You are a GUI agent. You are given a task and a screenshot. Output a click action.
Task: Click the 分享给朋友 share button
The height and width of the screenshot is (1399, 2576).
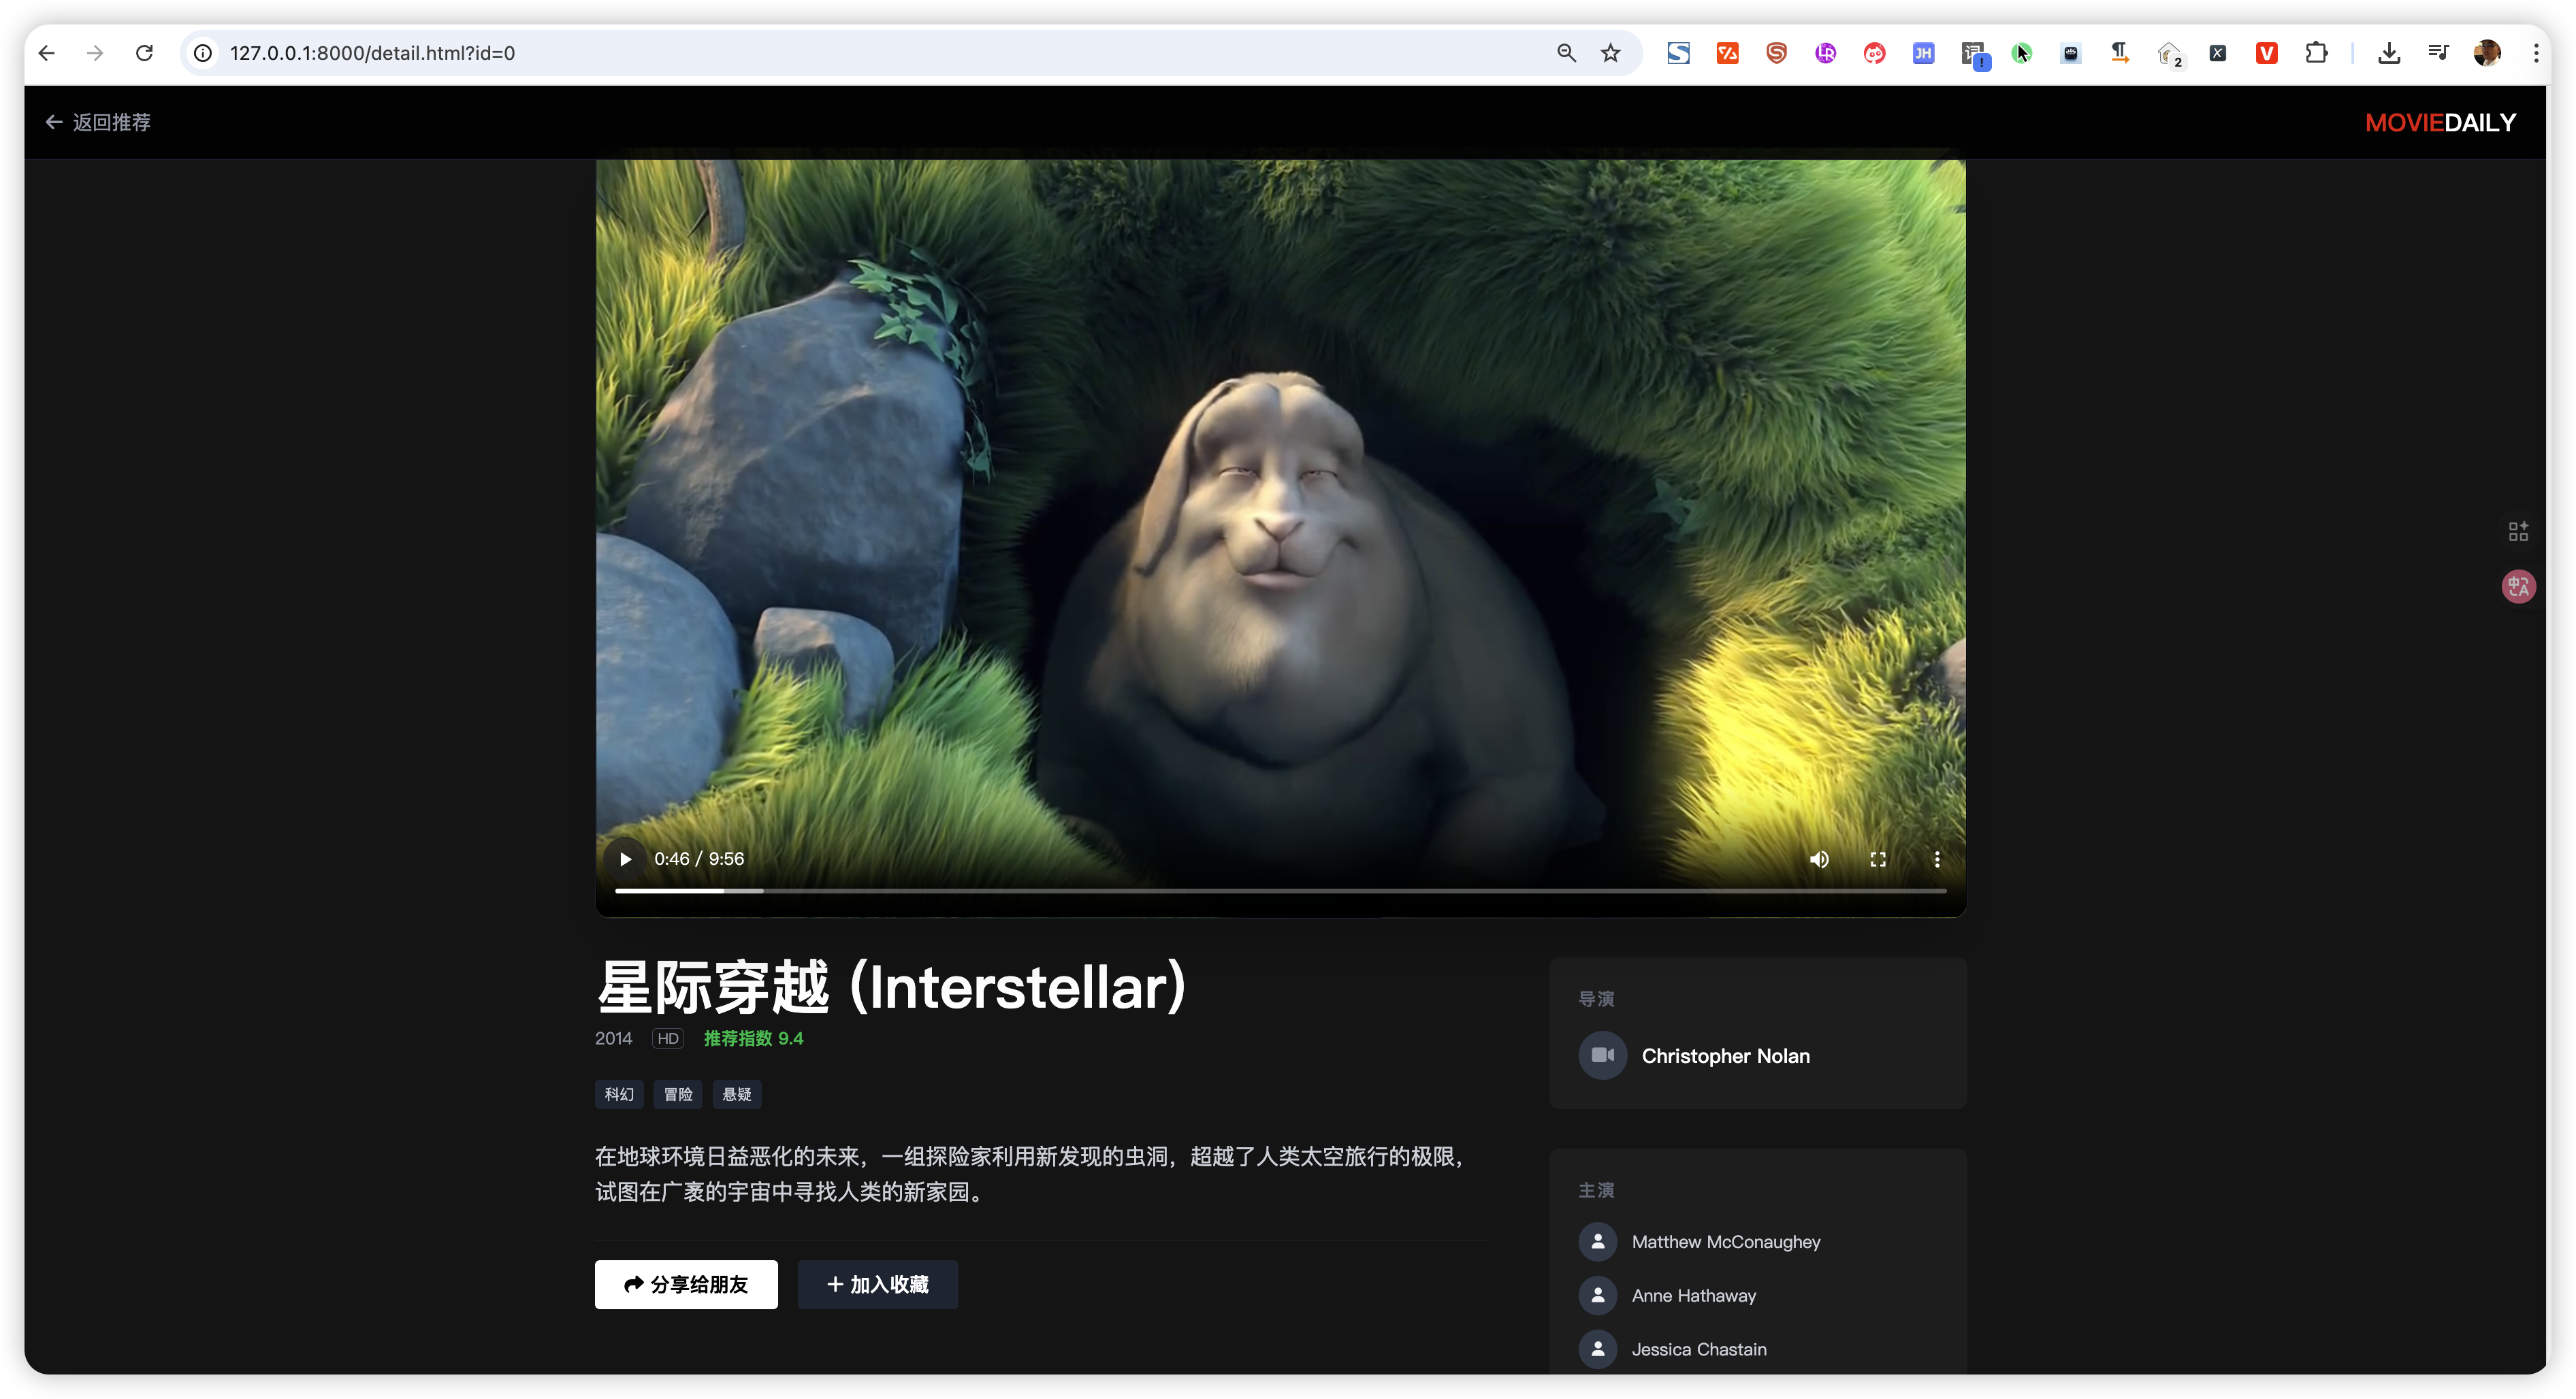point(685,1284)
